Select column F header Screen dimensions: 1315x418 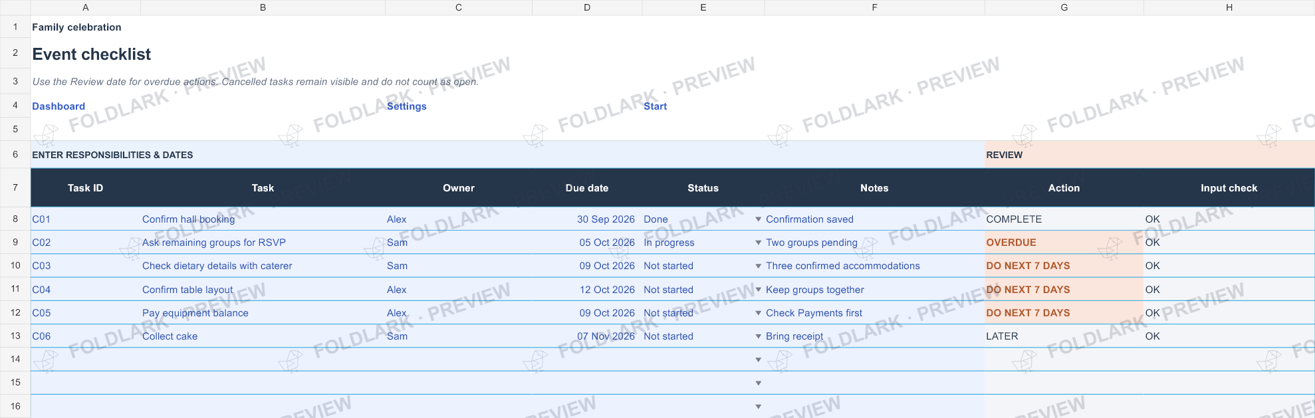[874, 7]
